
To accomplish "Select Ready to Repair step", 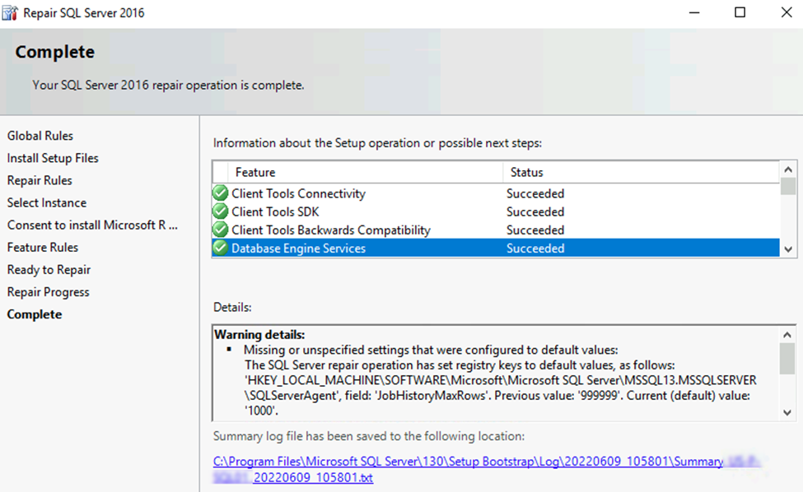I will pyautogui.click(x=49, y=270).
